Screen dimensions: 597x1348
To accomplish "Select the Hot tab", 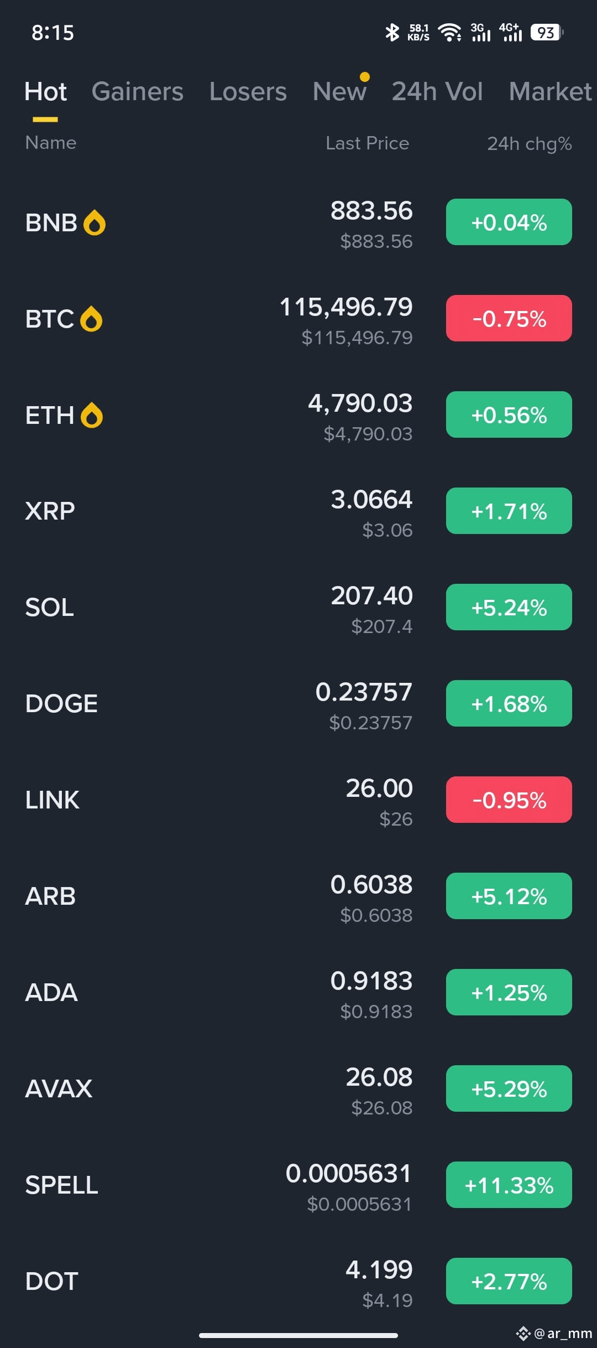I will tap(45, 91).
